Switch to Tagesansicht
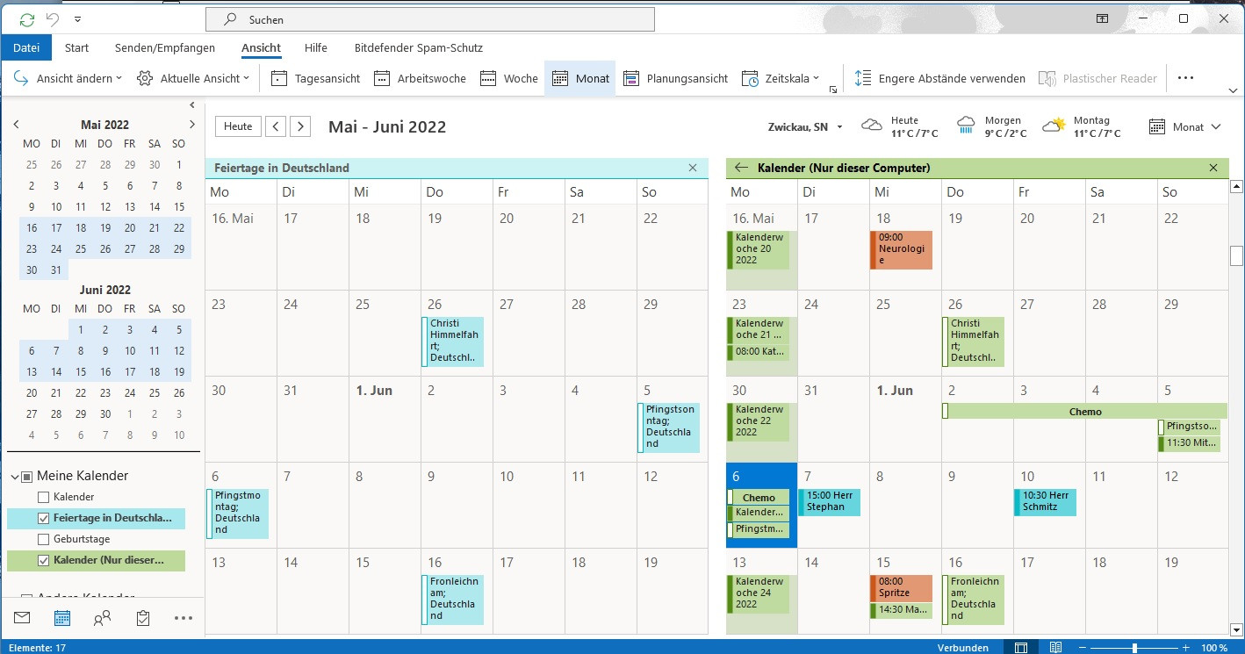The height and width of the screenshot is (654, 1245). [316, 78]
